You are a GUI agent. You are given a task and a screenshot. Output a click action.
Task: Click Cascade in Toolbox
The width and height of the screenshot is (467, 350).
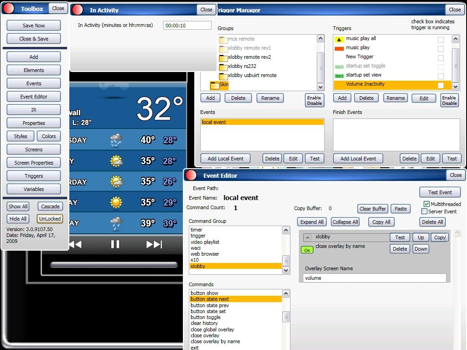pyautogui.click(x=50, y=206)
